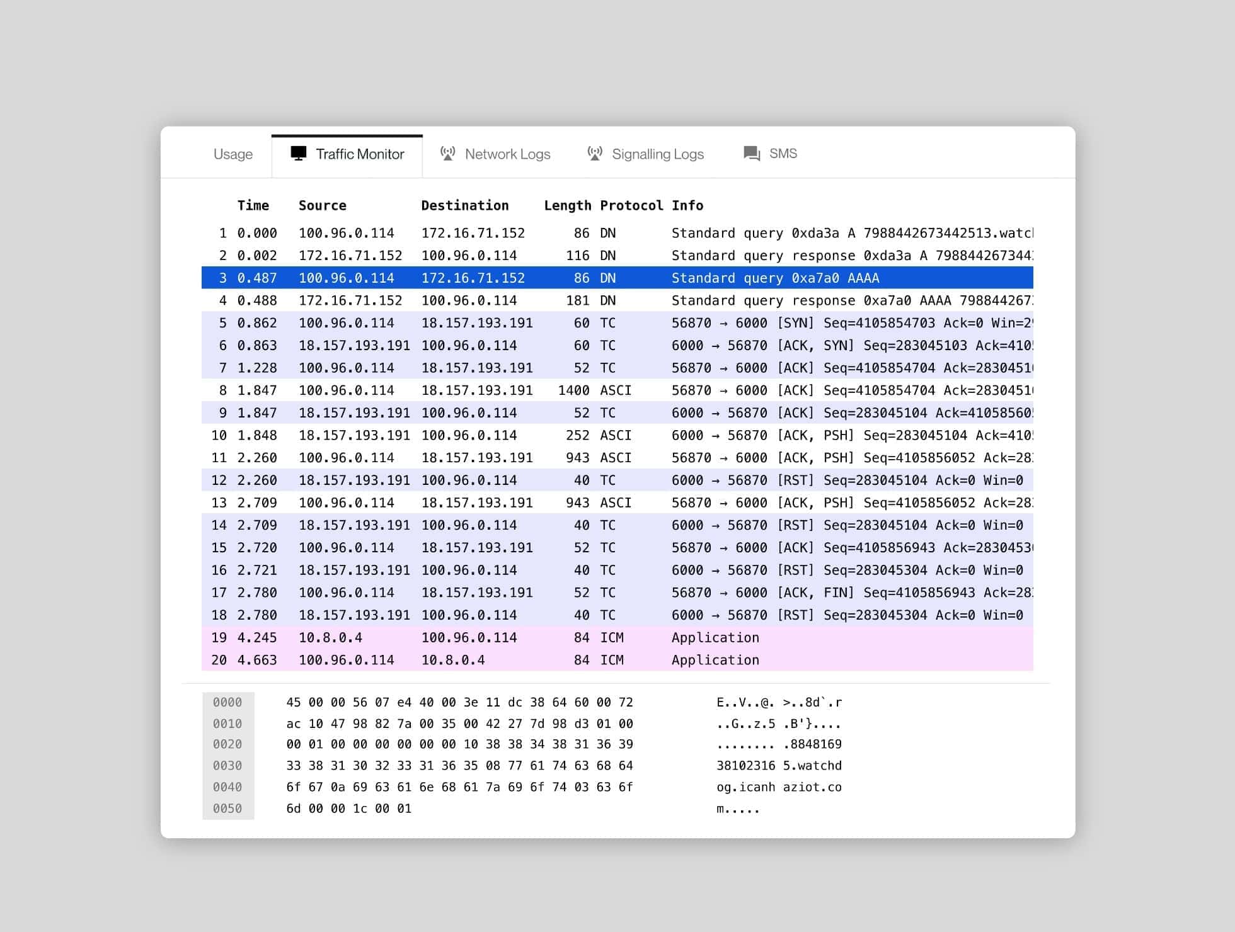Select the ICM Application packet row 19
This screenshot has width=1235, height=932.
coord(567,637)
